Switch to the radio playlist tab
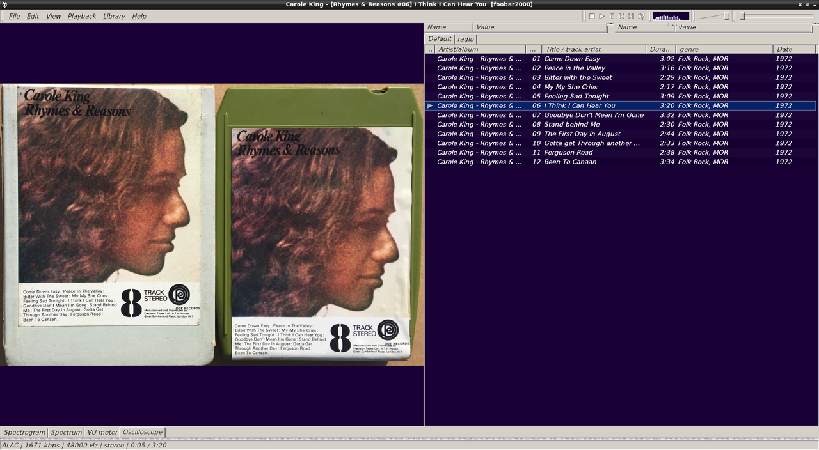Image resolution: width=819 pixels, height=450 pixels. click(466, 39)
